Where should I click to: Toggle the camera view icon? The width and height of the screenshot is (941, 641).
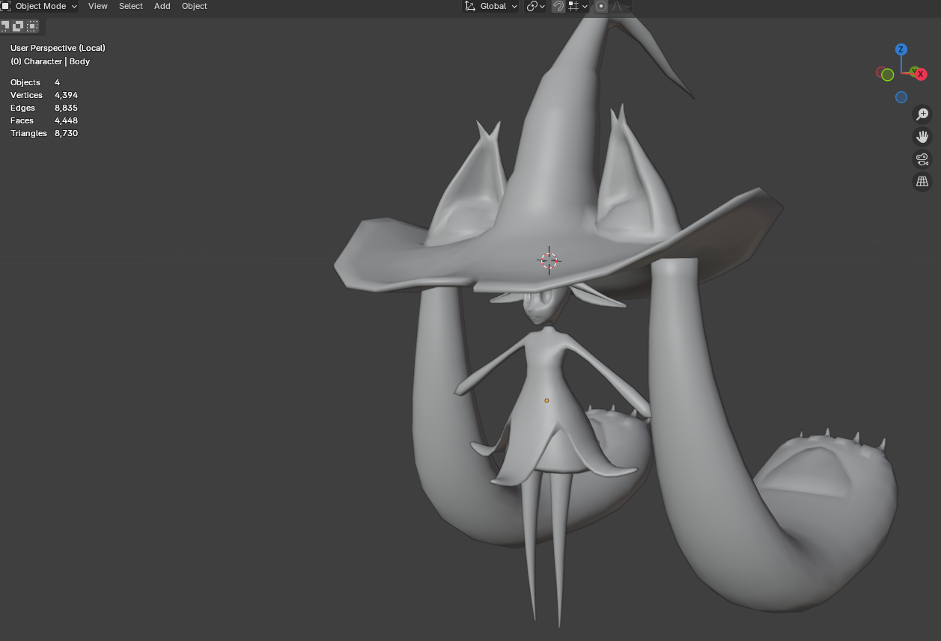[x=922, y=159]
